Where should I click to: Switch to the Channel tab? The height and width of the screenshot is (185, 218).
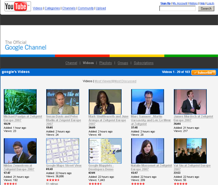tap(71, 63)
